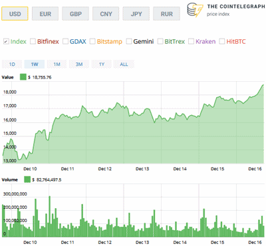The height and width of the screenshot is (246, 266).
Task: Select the USD currency button
Action: click(x=15, y=14)
